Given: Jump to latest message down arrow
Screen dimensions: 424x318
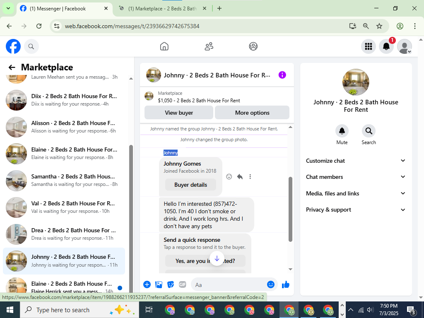Looking at the screenshot, I should (x=217, y=258).
